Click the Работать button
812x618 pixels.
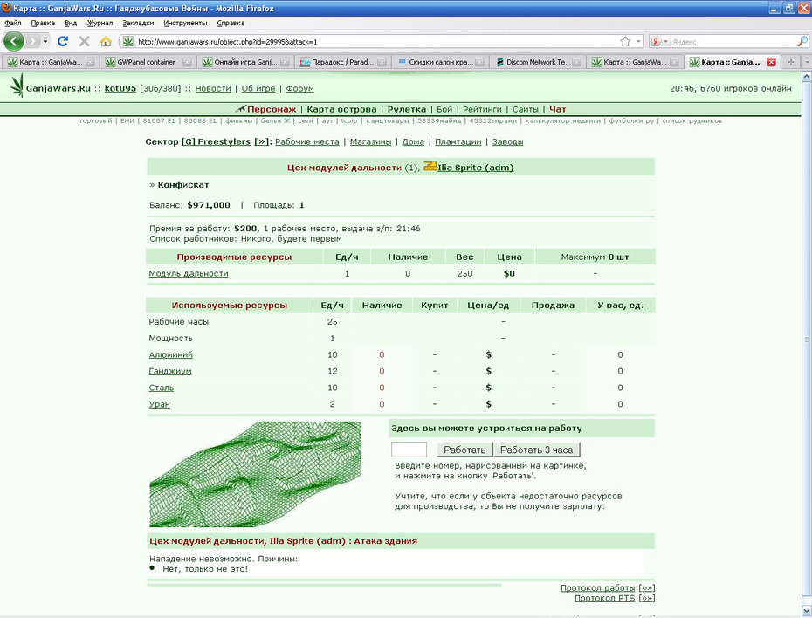tap(464, 450)
